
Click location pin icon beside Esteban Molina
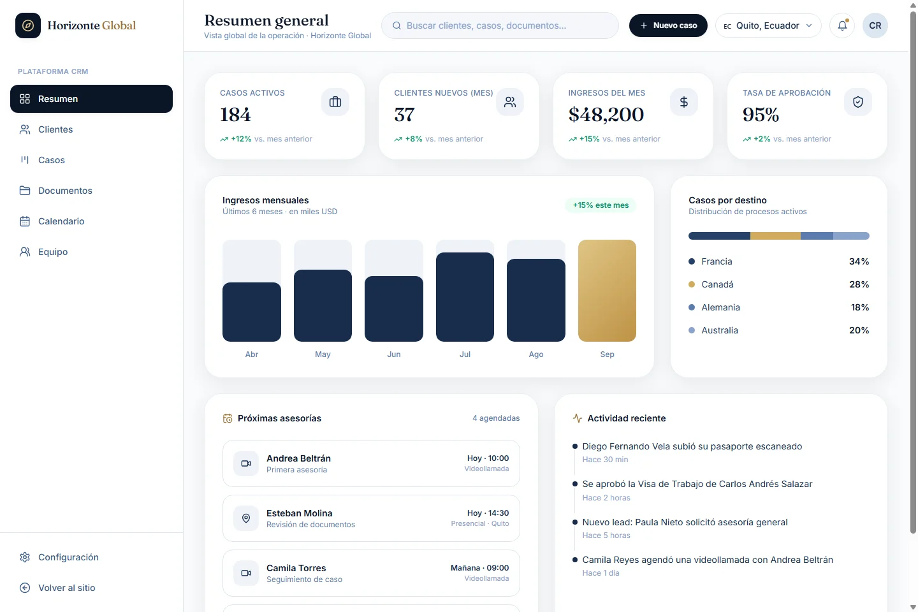click(246, 518)
